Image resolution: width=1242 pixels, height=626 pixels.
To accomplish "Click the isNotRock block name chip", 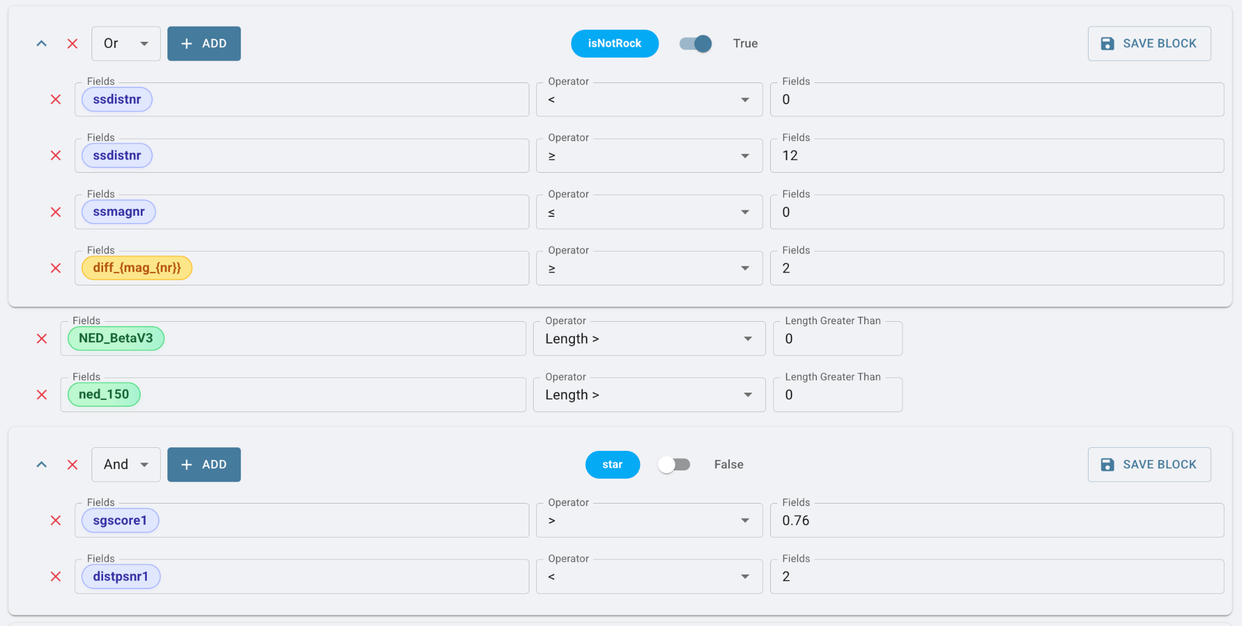I will pos(614,44).
